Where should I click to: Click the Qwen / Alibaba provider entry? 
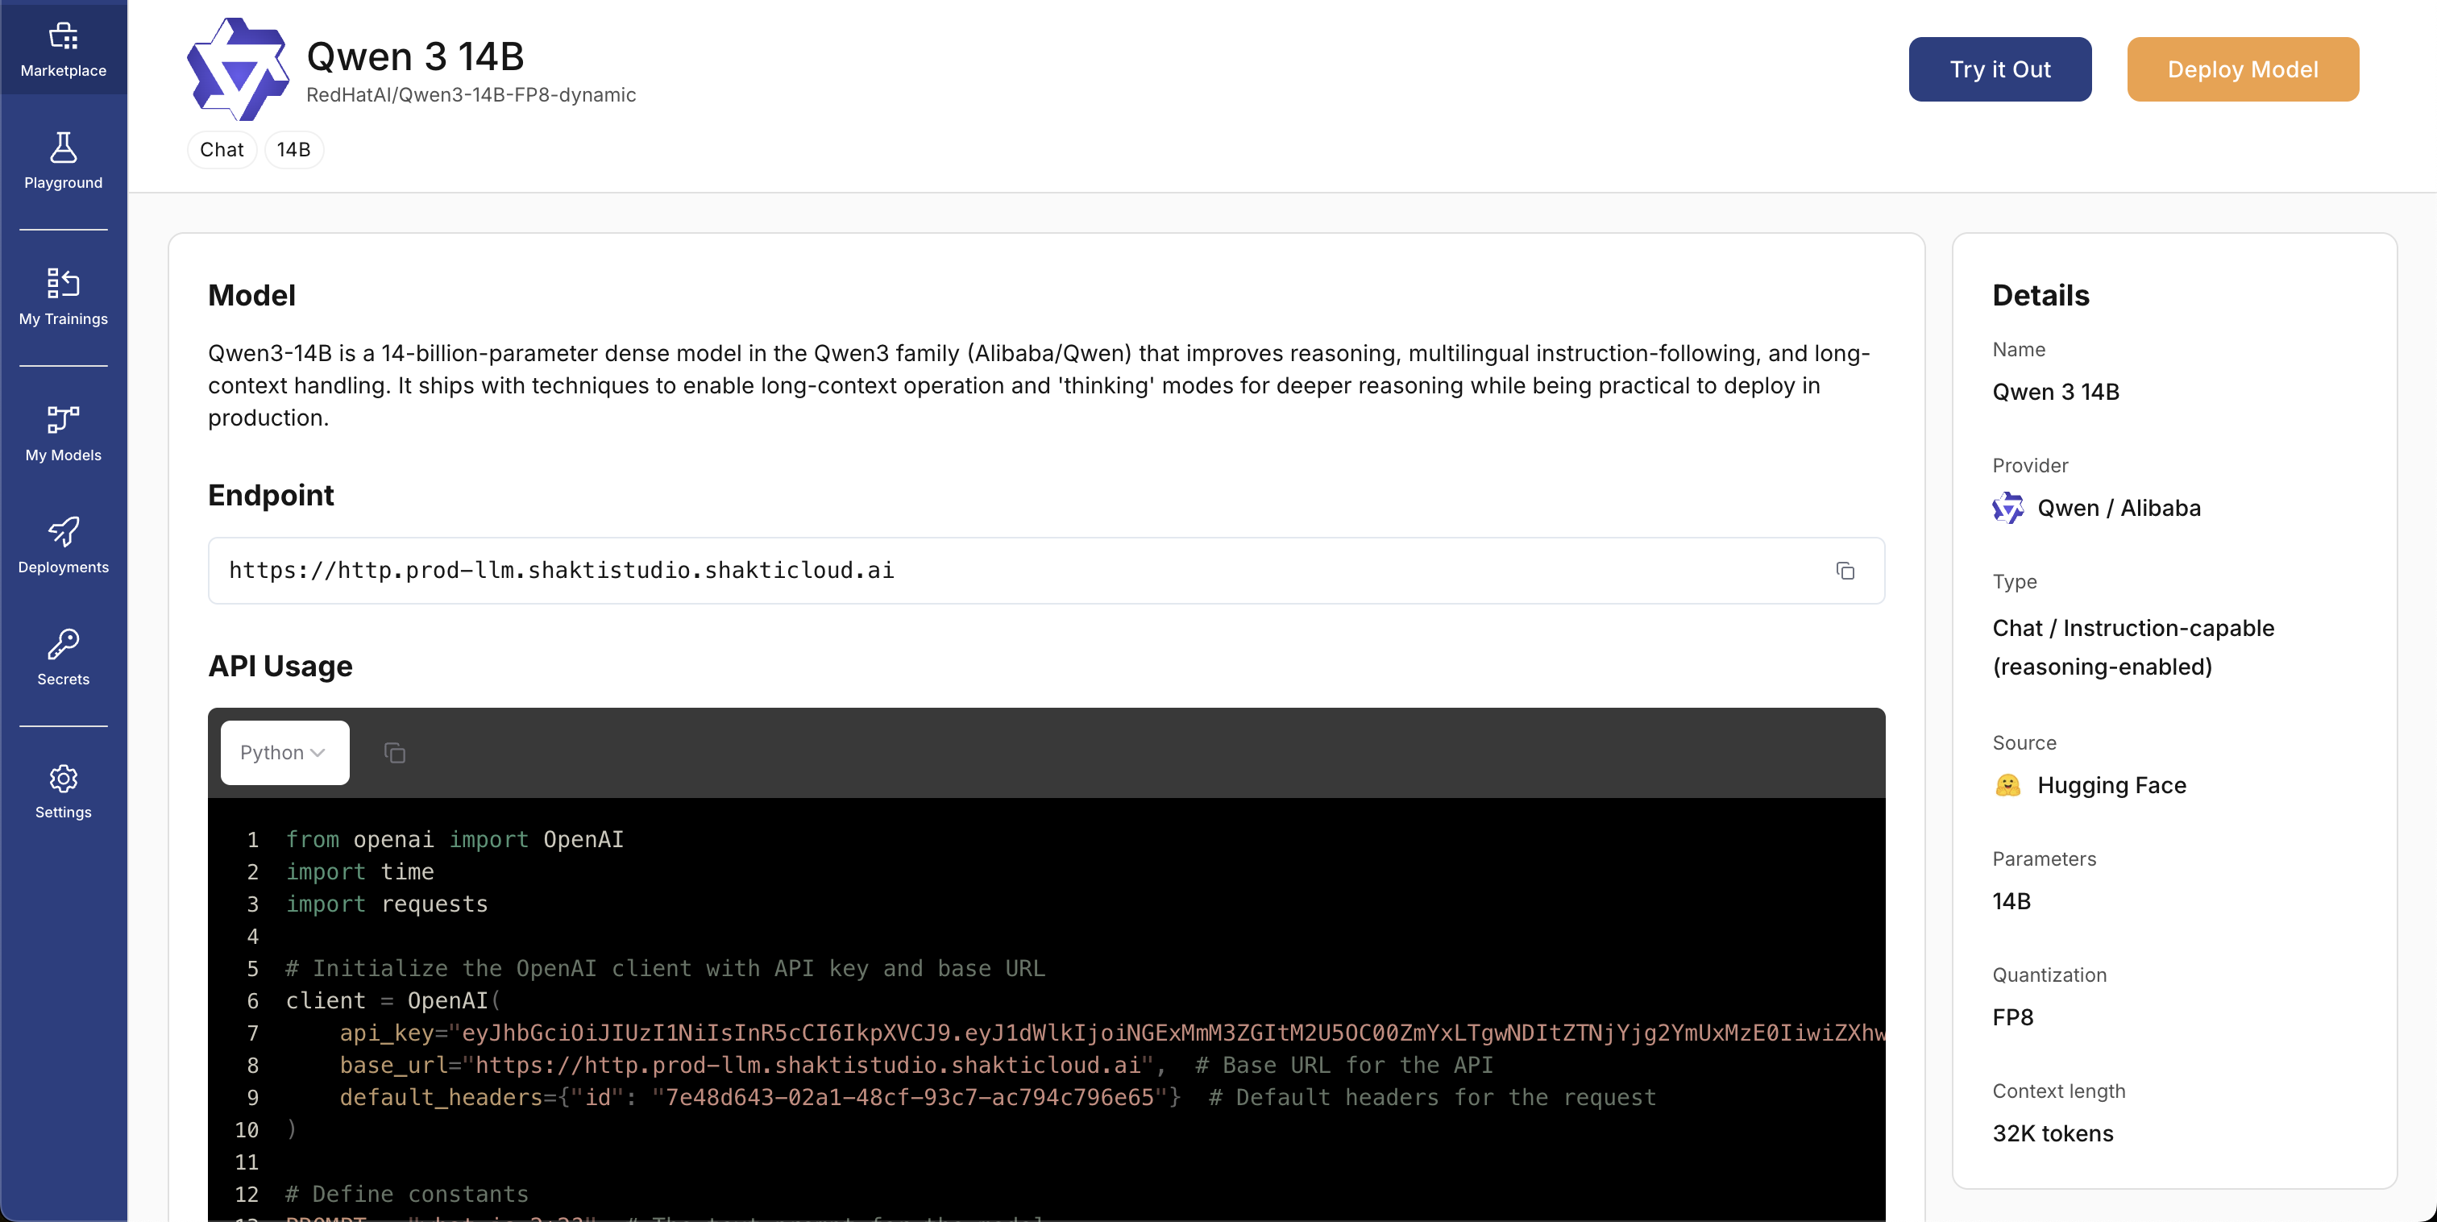point(2118,509)
